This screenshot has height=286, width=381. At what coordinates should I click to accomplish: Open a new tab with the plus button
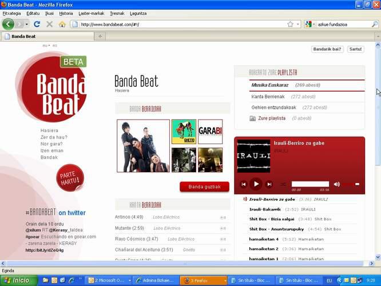coord(100,36)
